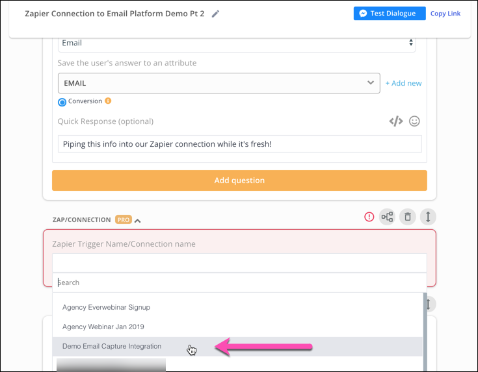Click the Add question button
The height and width of the screenshot is (372, 478).
[x=239, y=180]
